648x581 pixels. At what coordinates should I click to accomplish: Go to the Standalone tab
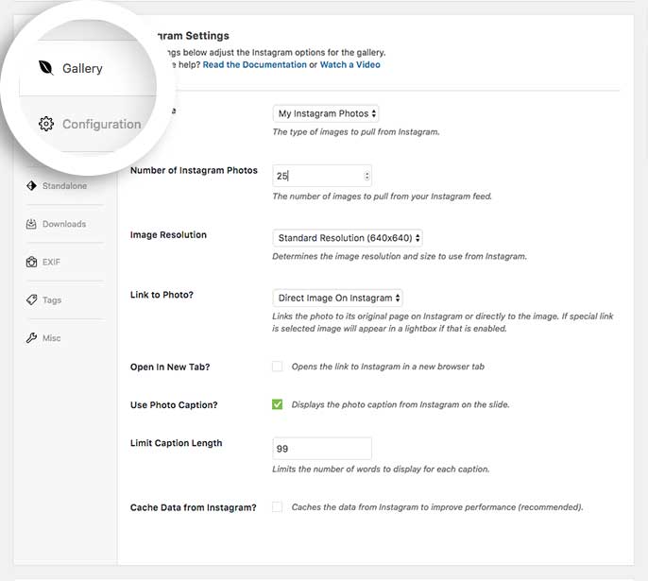point(64,186)
